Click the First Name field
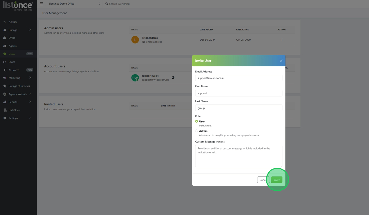The image size is (369, 215). pyautogui.click(x=239, y=93)
